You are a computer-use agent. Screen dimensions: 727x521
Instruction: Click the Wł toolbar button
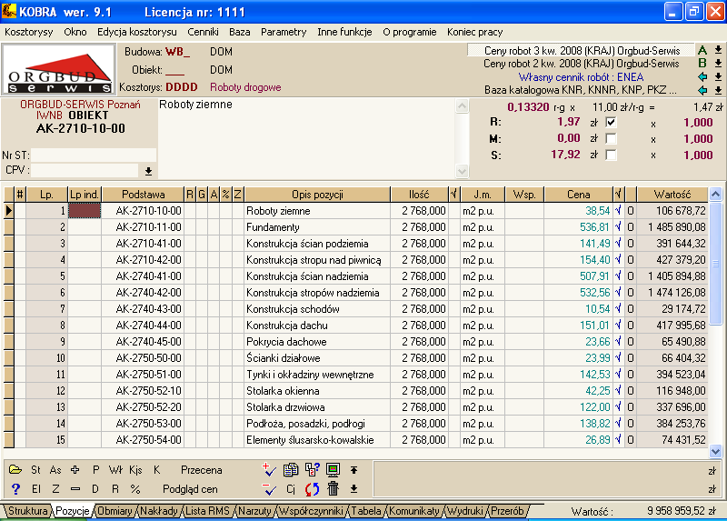coord(115,470)
